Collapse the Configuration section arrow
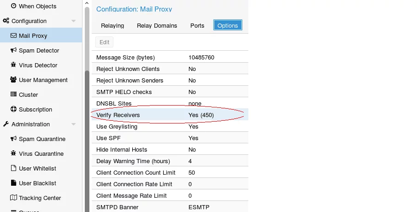The height and width of the screenshot is (212, 417). [x=74, y=21]
